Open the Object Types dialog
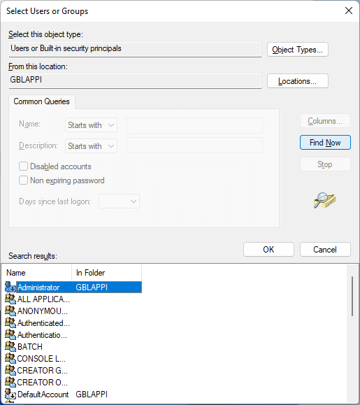360x405 pixels. (x=298, y=50)
